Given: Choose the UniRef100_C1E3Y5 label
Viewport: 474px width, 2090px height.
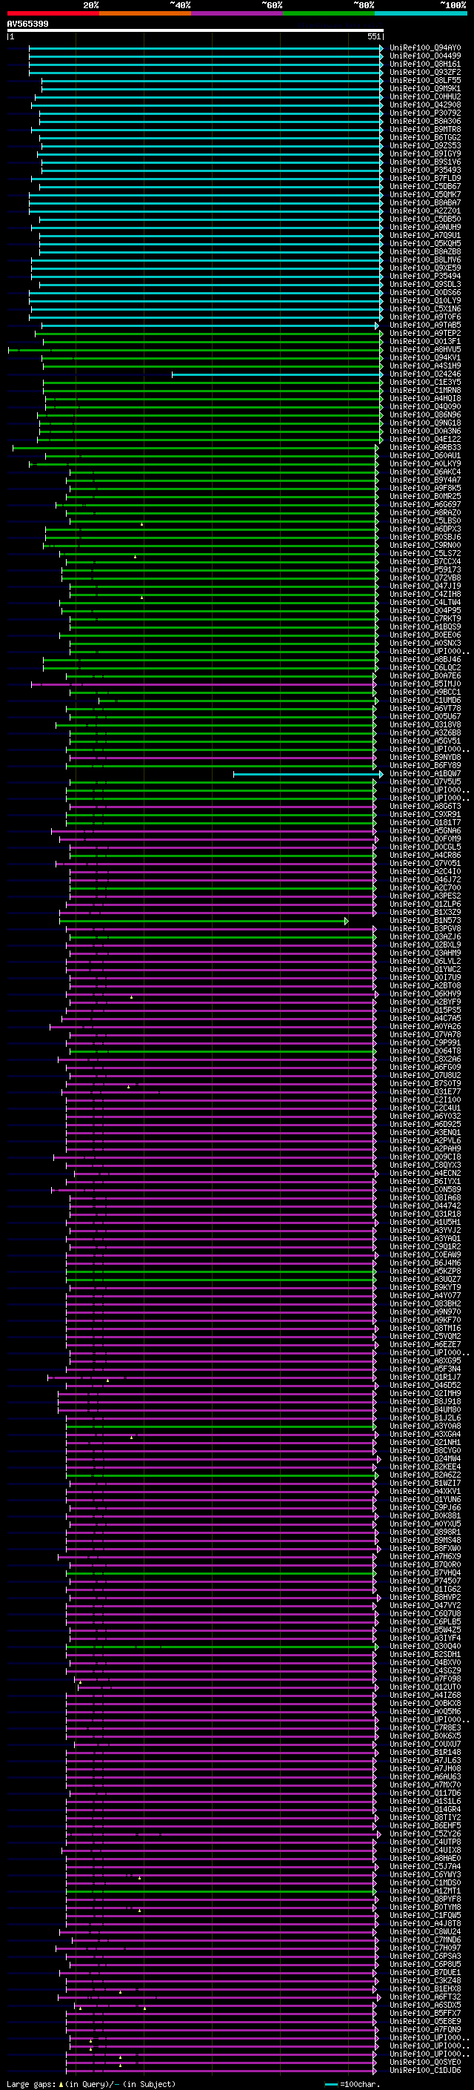Looking at the screenshot, I should click(x=425, y=382).
